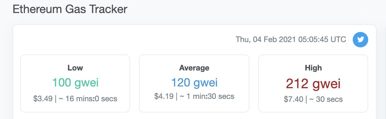
Task: Select the Low card title
Action: point(75,68)
